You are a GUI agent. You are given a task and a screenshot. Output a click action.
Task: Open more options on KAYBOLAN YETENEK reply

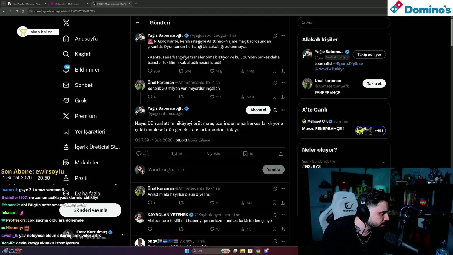[282, 215]
